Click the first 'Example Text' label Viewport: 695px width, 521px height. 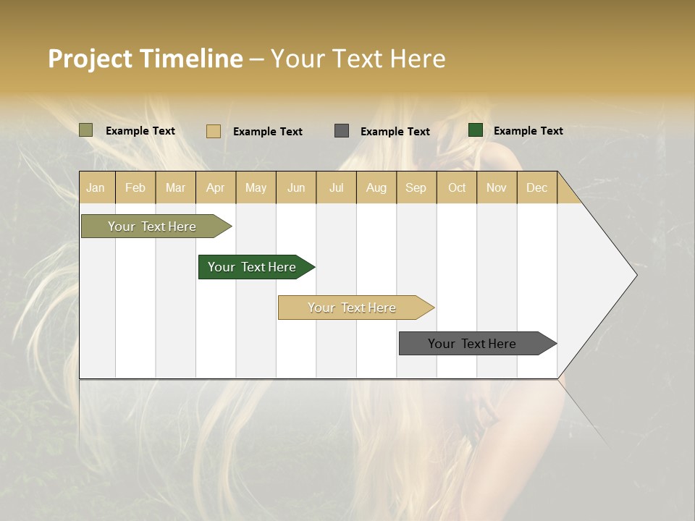tap(140, 130)
